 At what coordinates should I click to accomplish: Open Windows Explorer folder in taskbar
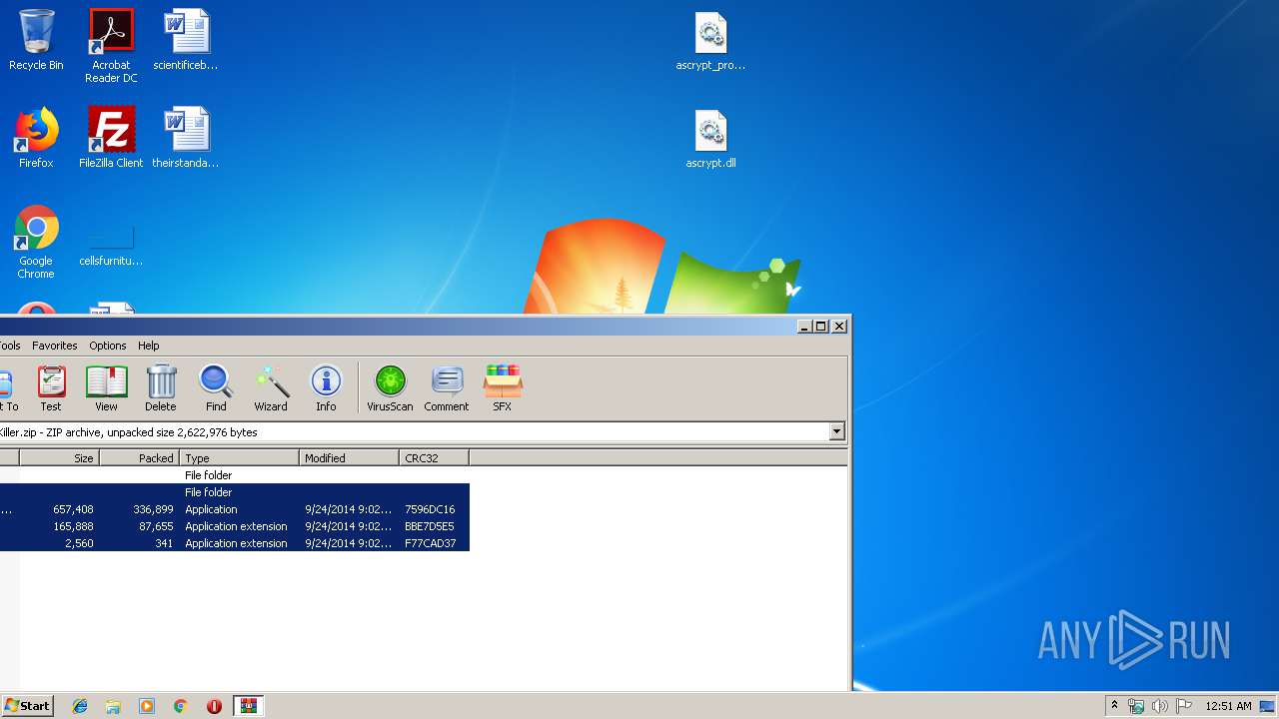[x=113, y=706]
